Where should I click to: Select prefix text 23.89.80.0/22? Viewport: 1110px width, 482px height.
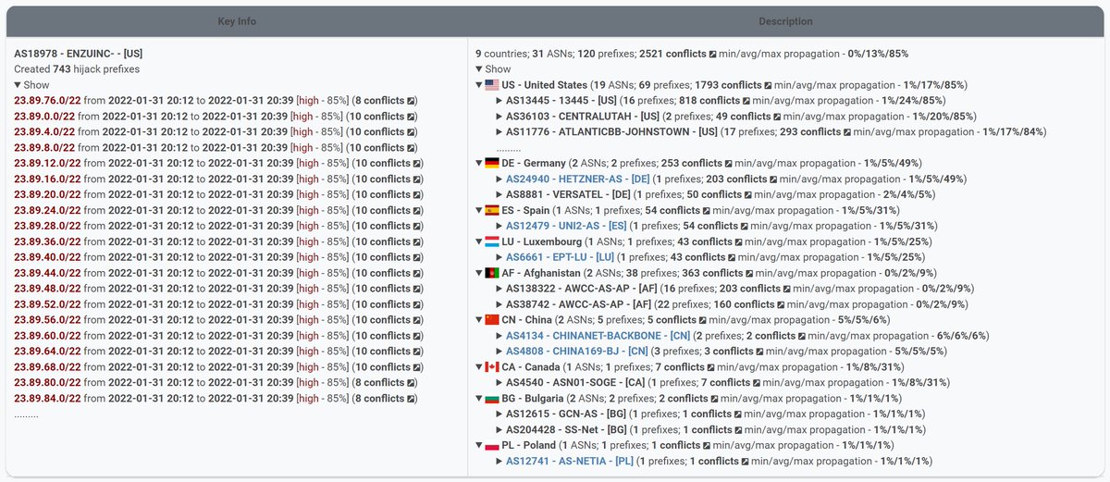point(47,384)
